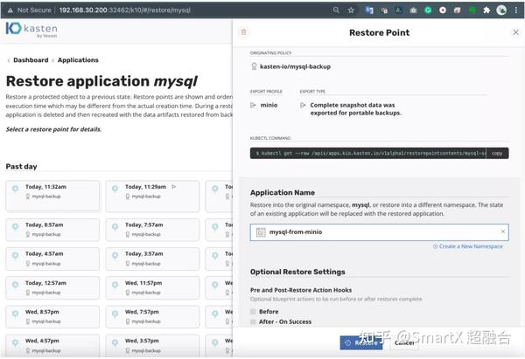This screenshot has height=359, width=525.
Task: Bookmark this page with the star icon
Action: pyautogui.click(x=350, y=10)
